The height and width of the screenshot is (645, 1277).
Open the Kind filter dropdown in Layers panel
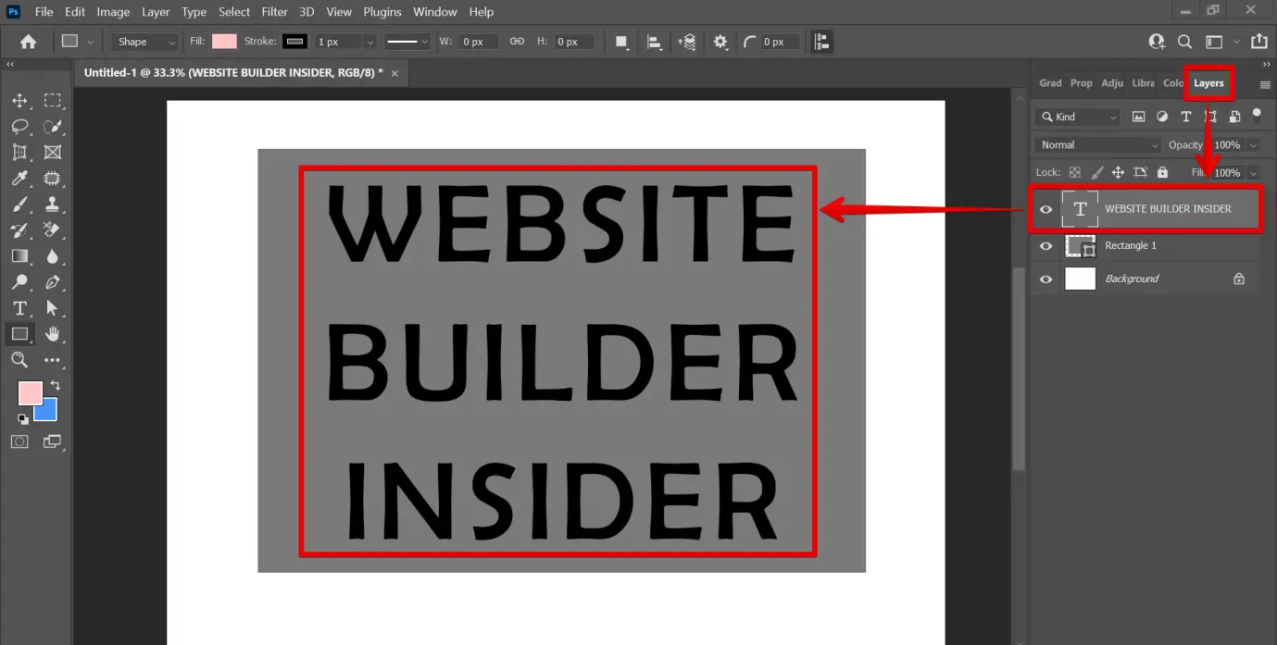[1076, 116]
